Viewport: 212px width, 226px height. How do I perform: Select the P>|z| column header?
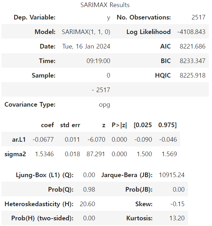(119, 125)
